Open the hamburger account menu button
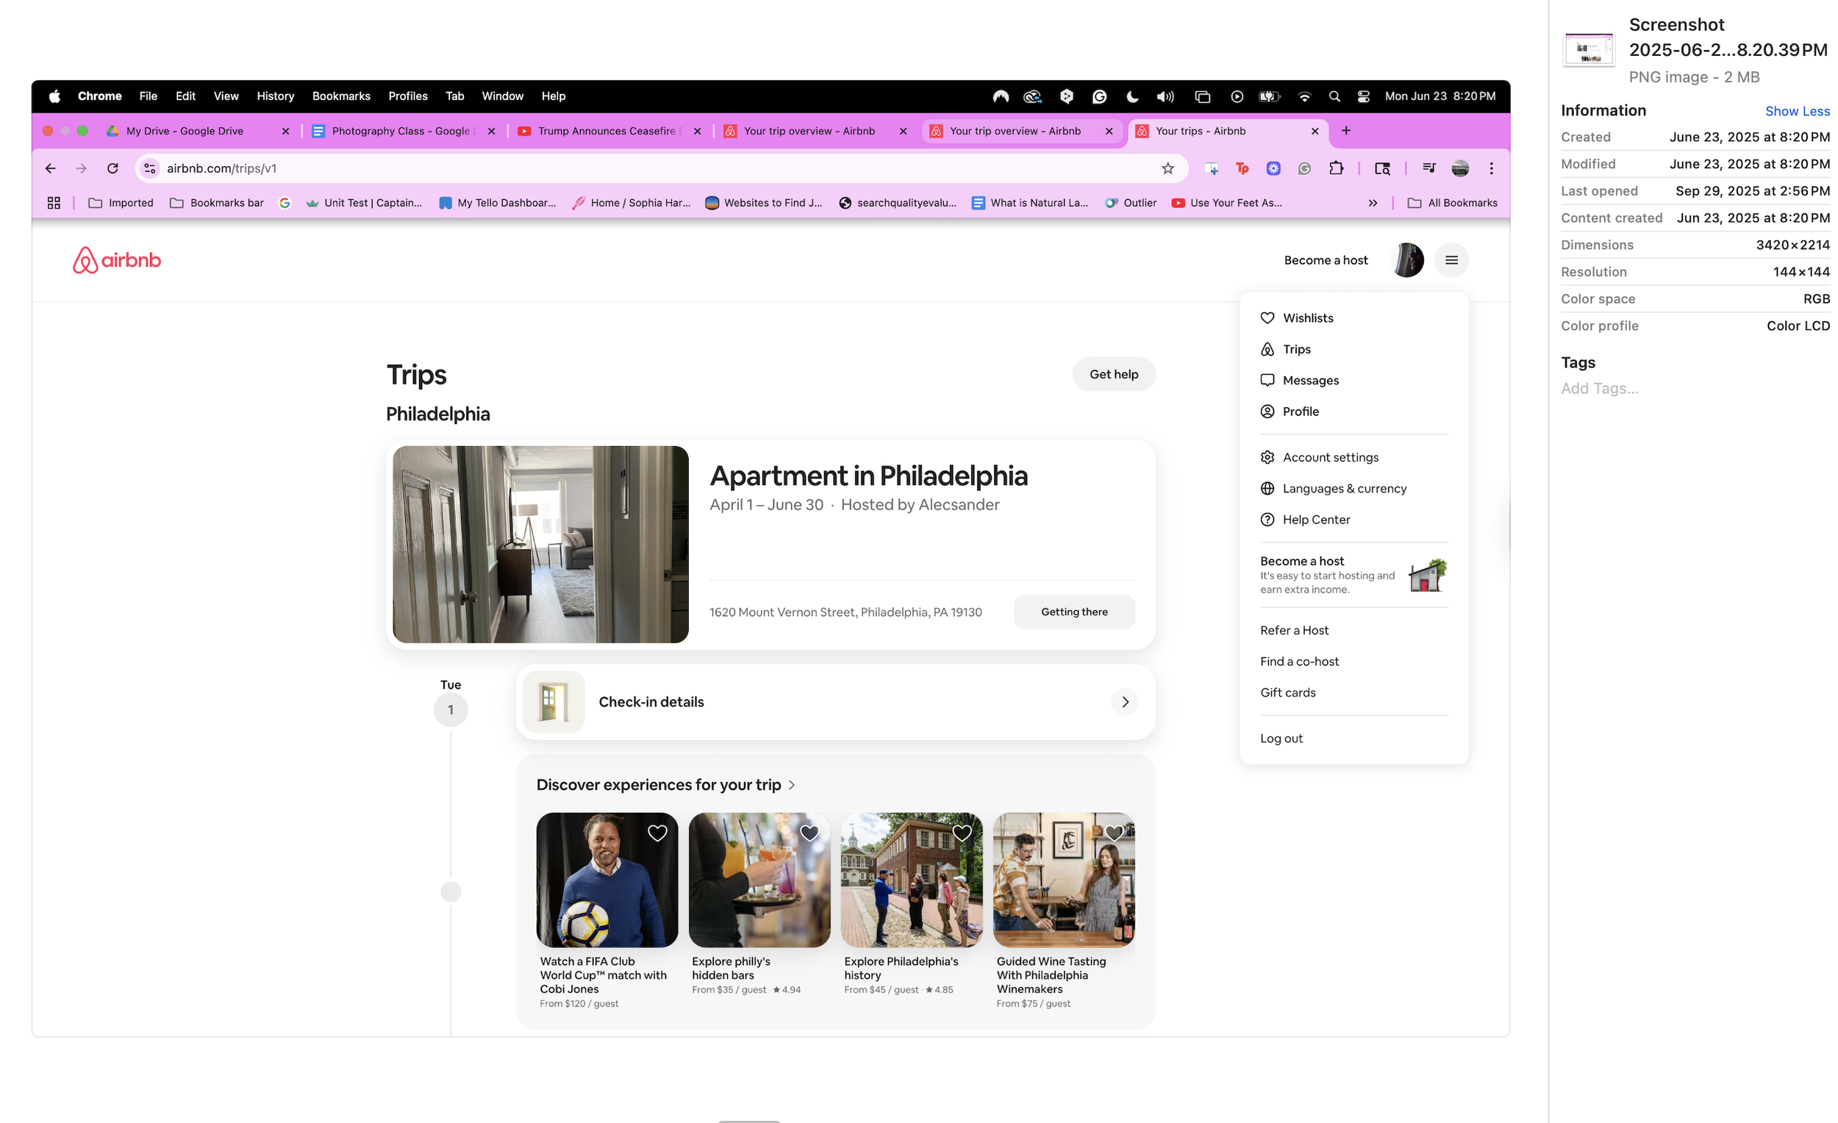Image resolution: width=1838 pixels, height=1123 pixels. 1451,260
